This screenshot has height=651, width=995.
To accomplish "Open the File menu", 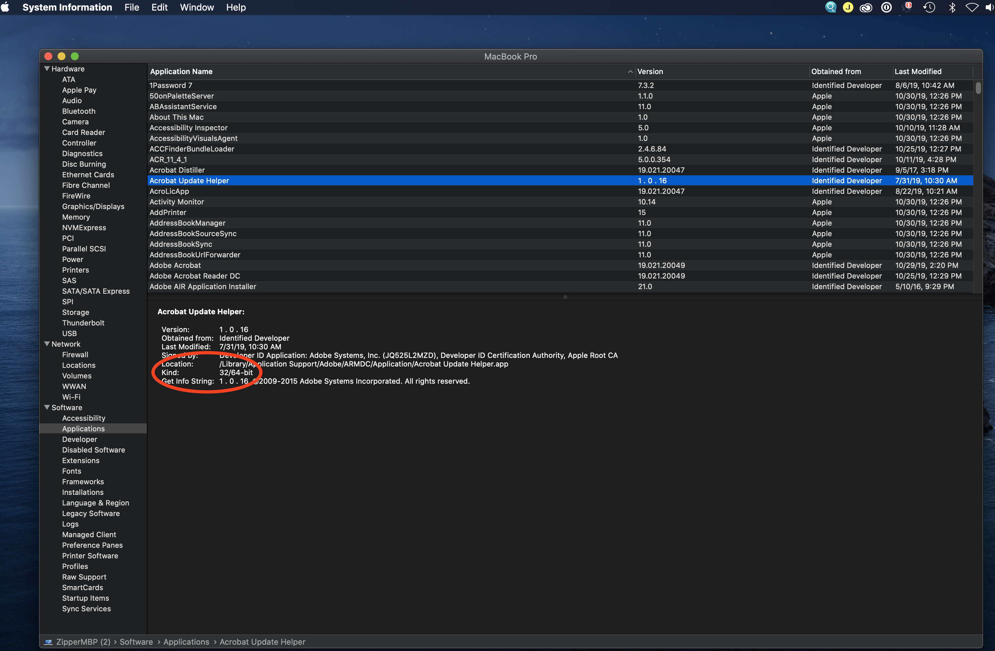I will pyautogui.click(x=132, y=8).
